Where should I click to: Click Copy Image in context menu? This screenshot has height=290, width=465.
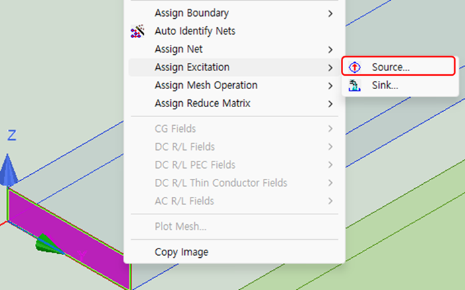(181, 252)
